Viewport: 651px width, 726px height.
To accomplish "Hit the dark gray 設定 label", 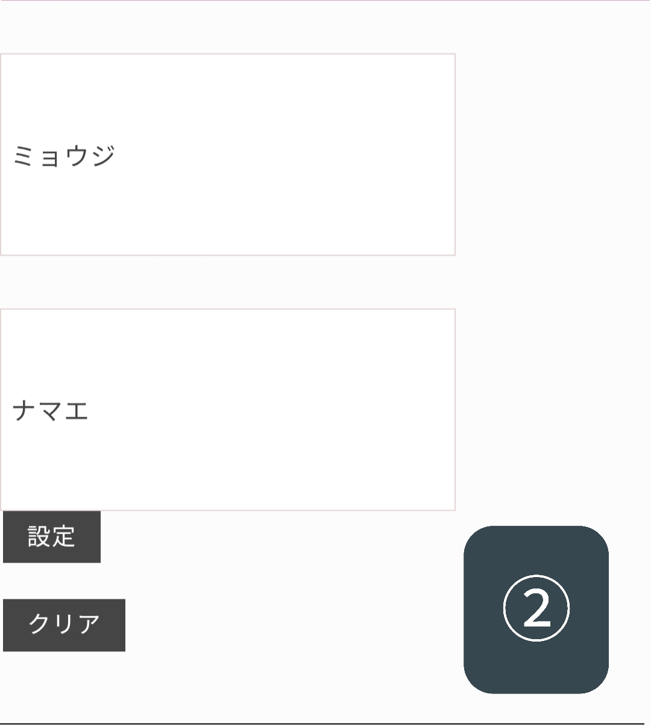I will 52,536.
